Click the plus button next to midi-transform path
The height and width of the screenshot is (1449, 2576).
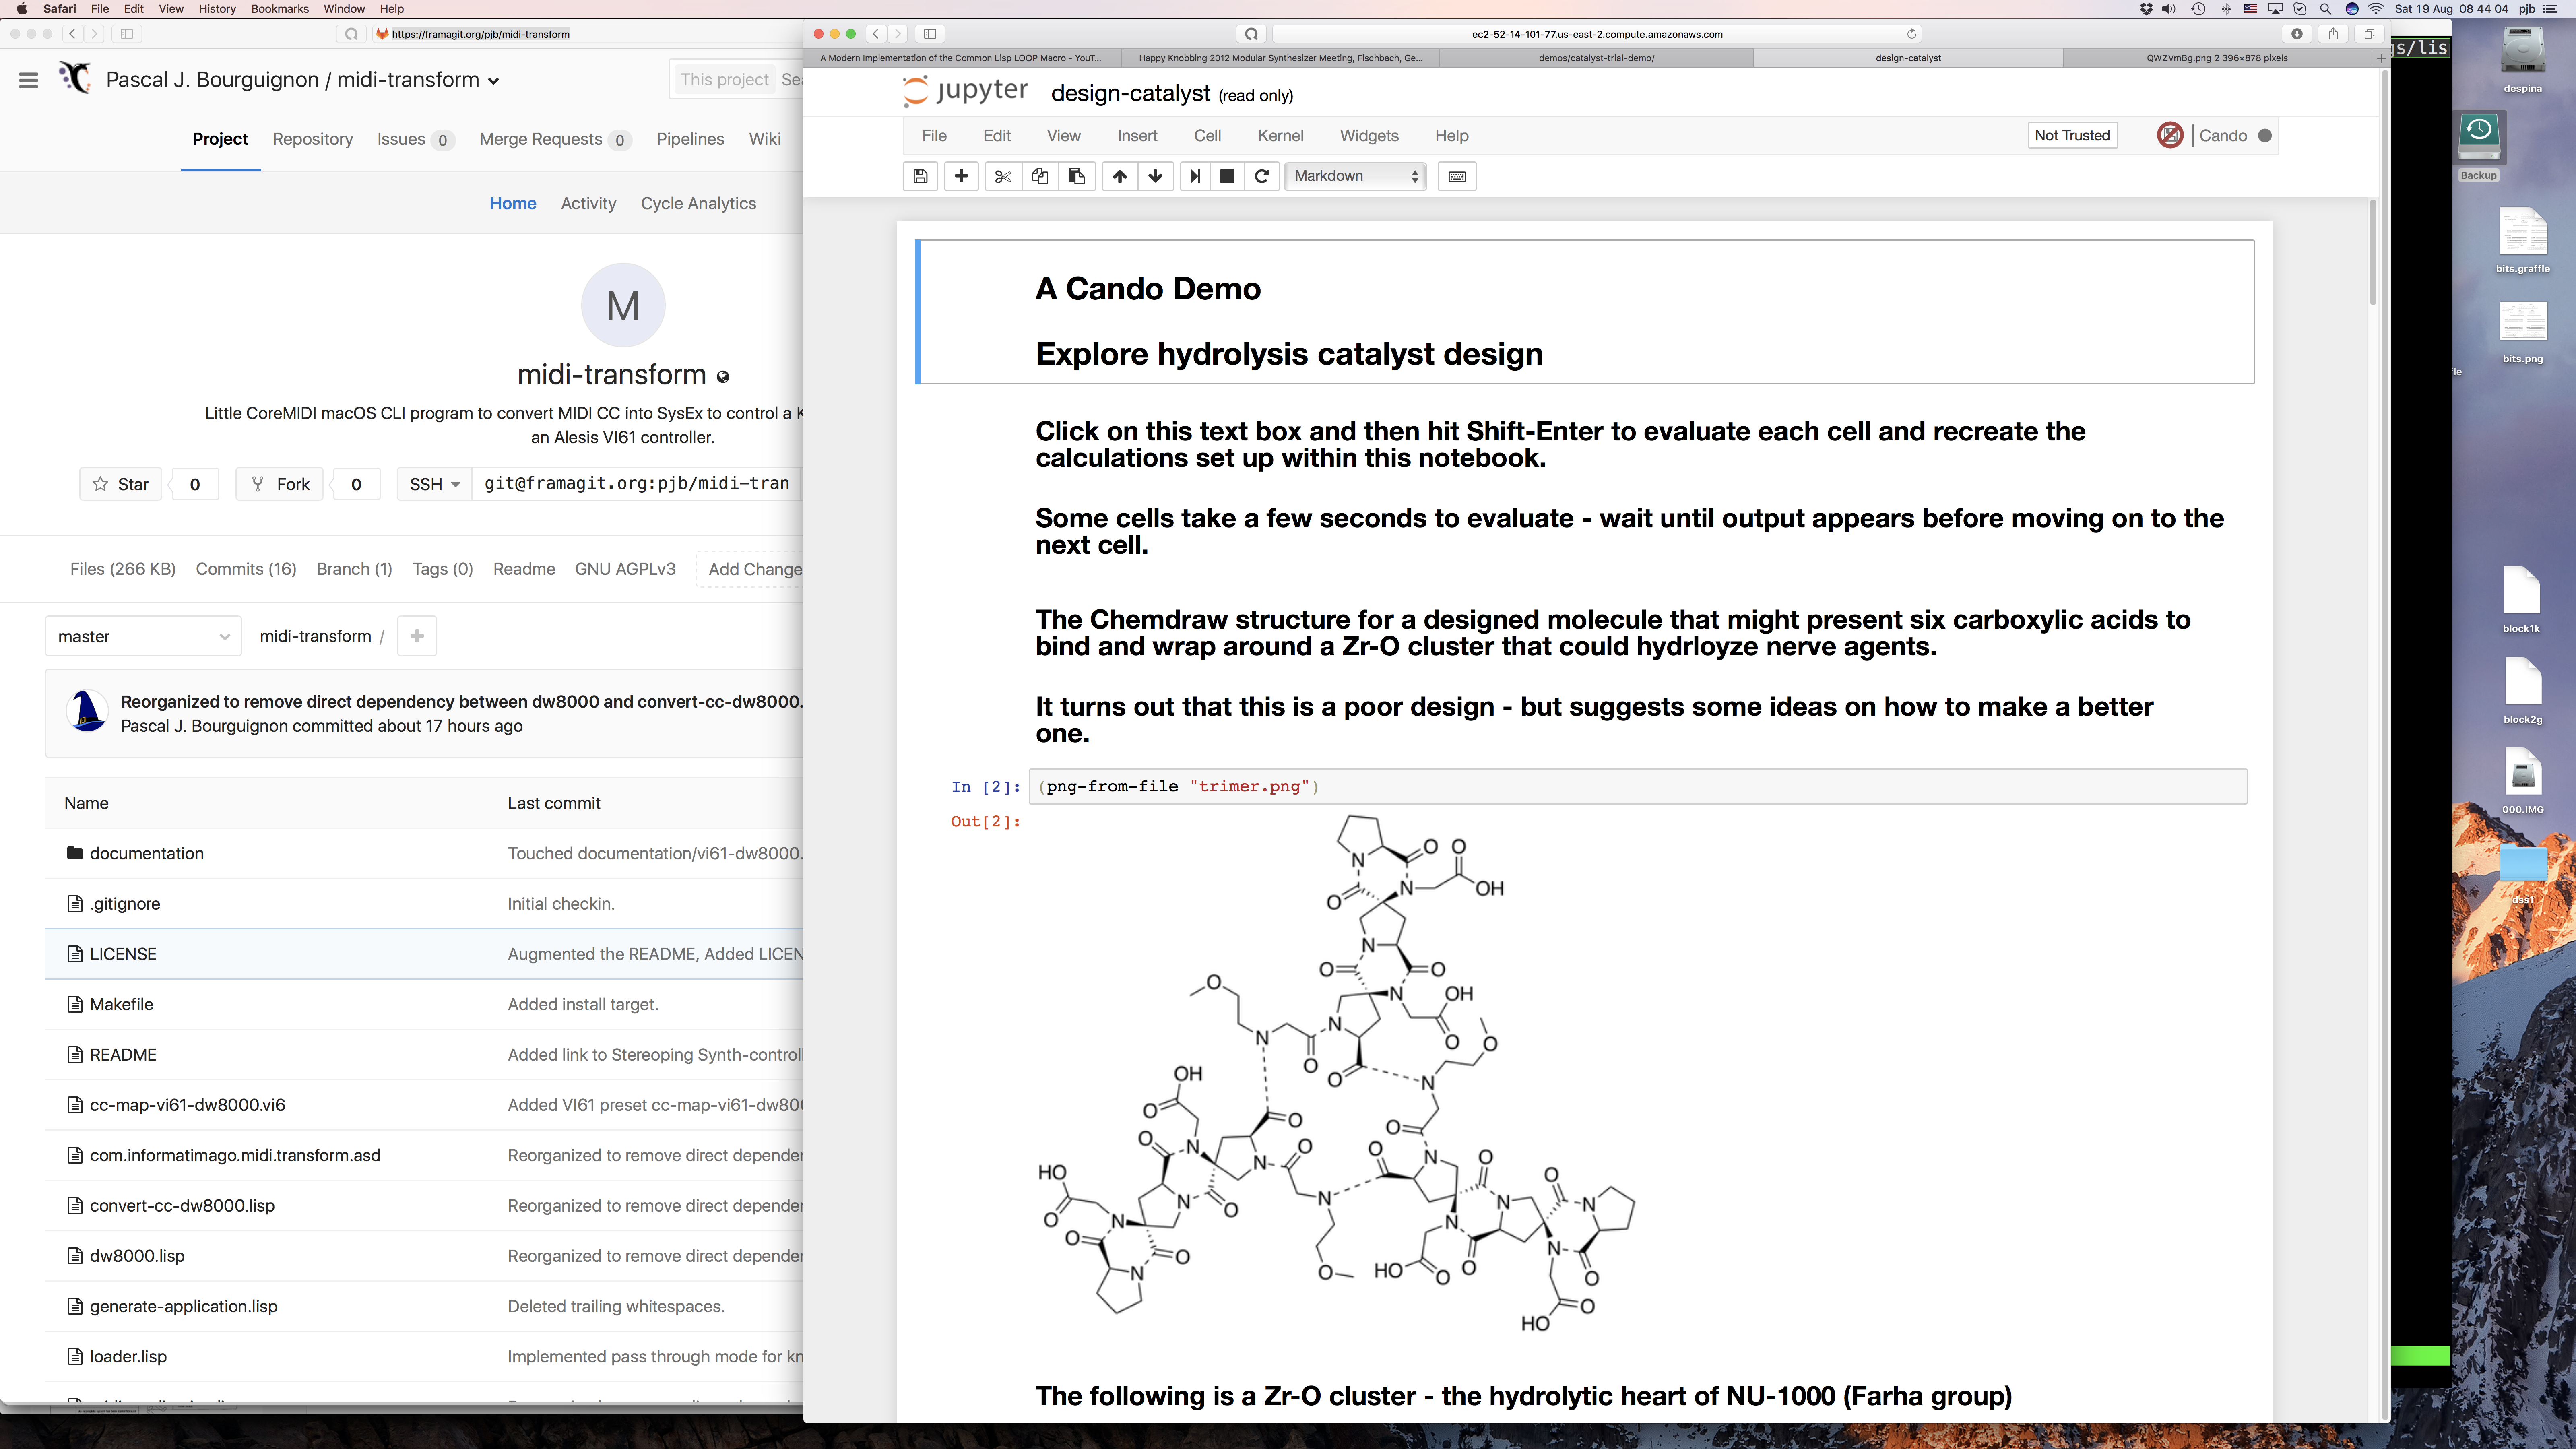(x=417, y=636)
